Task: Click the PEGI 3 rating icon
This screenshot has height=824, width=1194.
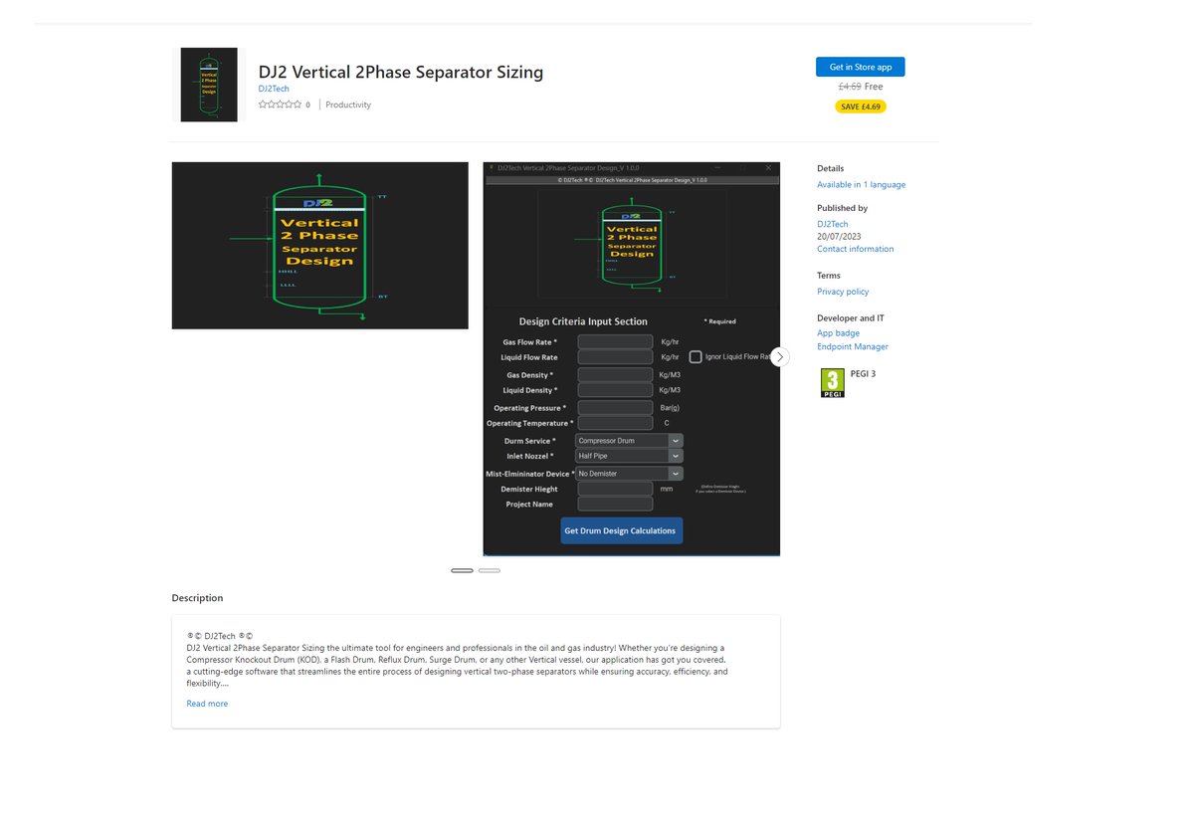Action: pyautogui.click(x=832, y=382)
